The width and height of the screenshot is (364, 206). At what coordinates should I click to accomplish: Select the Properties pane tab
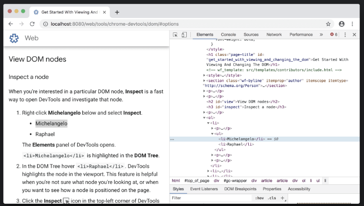[x=272, y=189]
